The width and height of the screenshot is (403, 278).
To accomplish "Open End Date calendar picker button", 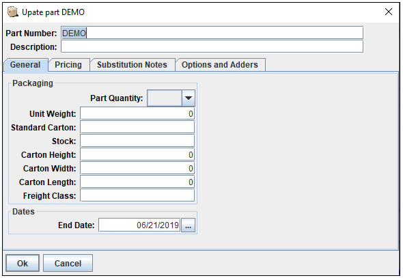I will (188, 225).
